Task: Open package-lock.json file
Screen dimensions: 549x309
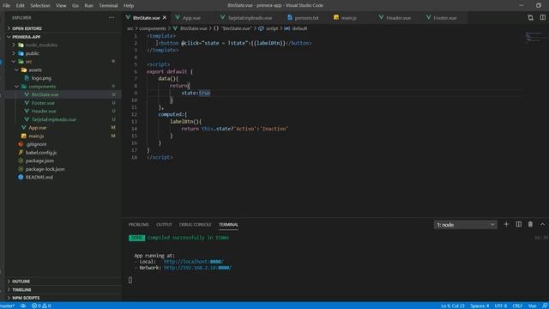Action: [x=45, y=169]
